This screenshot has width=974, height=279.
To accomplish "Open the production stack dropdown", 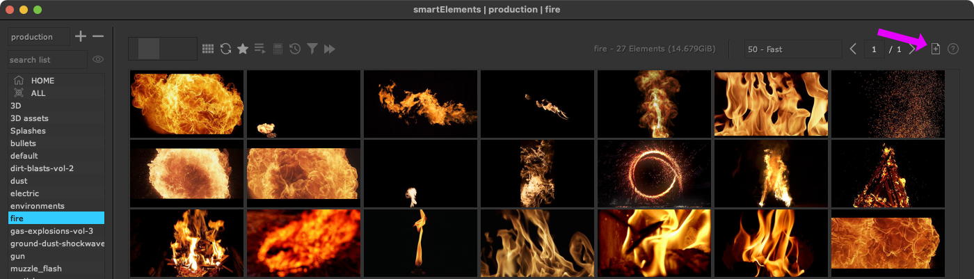I will click(x=39, y=37).
